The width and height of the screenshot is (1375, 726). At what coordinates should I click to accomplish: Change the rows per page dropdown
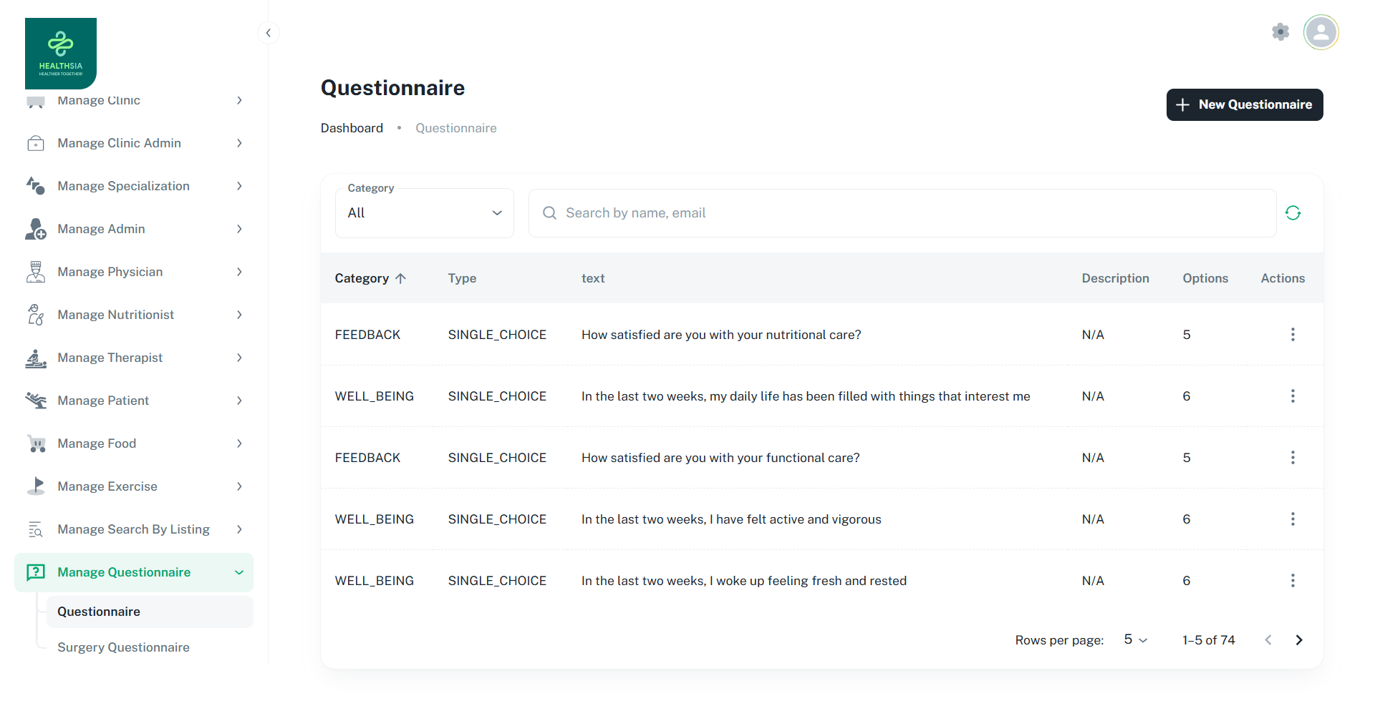click(1135, 640)
